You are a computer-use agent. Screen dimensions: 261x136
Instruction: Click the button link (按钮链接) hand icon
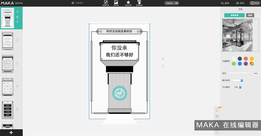[x=139, y=2]
